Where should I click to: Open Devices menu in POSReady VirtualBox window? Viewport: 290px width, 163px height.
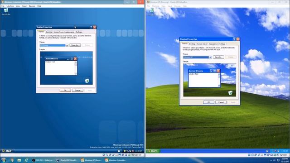[x=32, y=6]
